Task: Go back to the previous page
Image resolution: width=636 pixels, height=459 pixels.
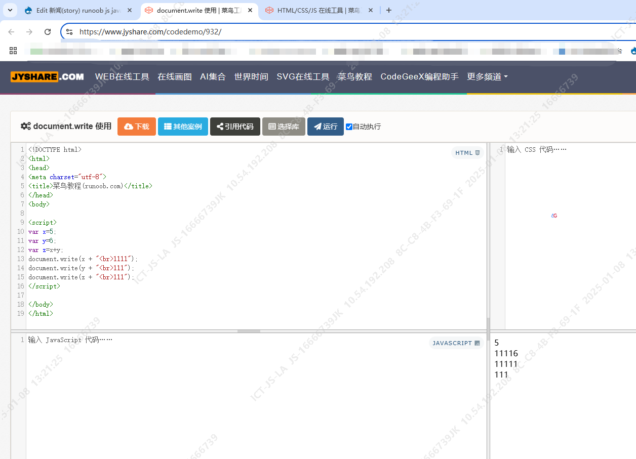Action: click(11, 32)
